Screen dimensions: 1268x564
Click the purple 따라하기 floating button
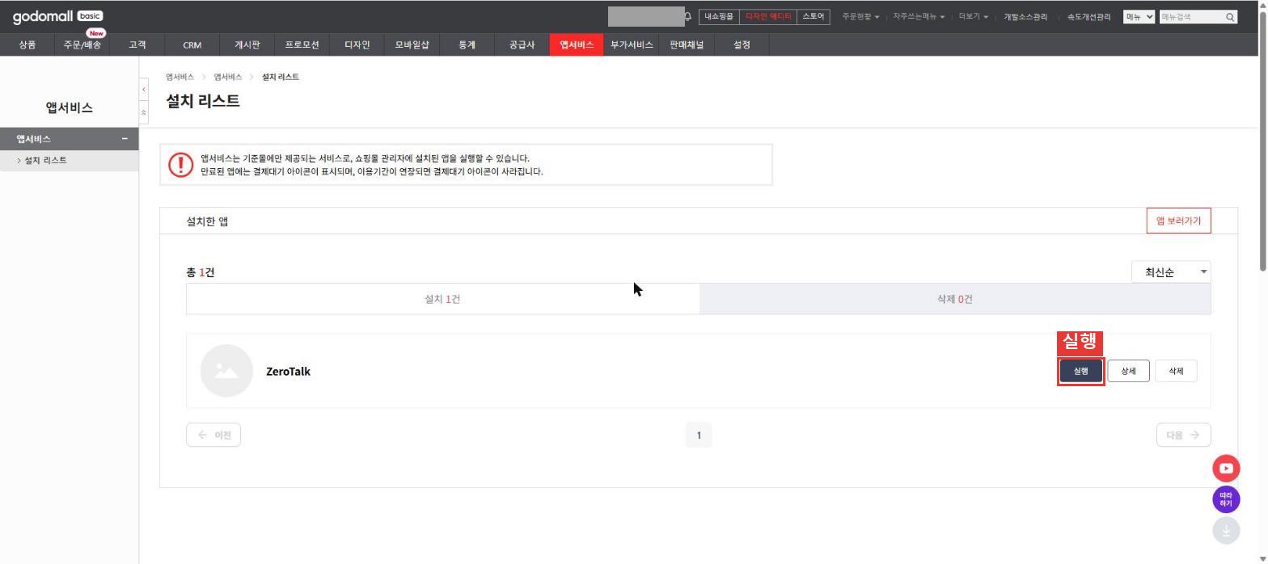point(1226,499)
